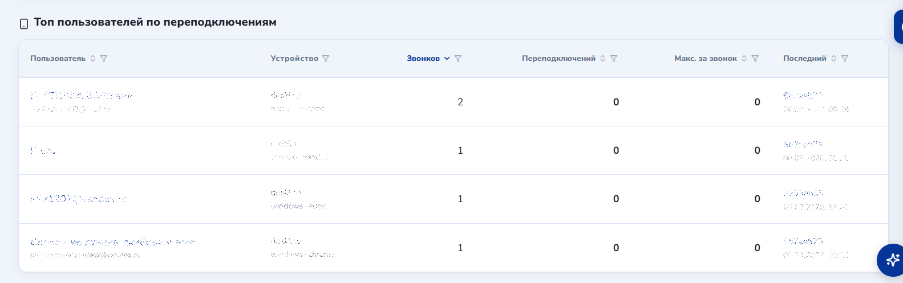Open user email link in third row
The image size is (903, 283).
[78, 199]
